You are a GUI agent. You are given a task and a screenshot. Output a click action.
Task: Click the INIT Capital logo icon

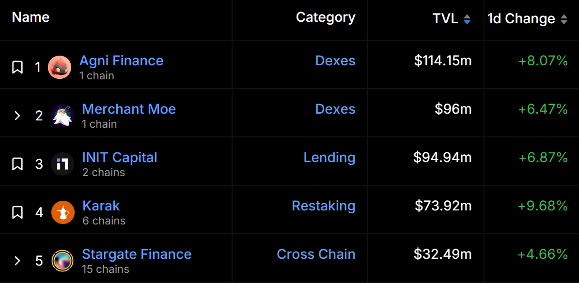pyautogui.click(x=63, y=164)
